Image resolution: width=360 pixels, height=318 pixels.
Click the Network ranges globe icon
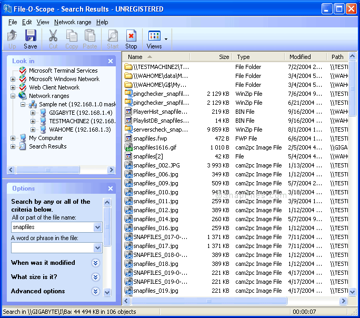coord(23,96)
